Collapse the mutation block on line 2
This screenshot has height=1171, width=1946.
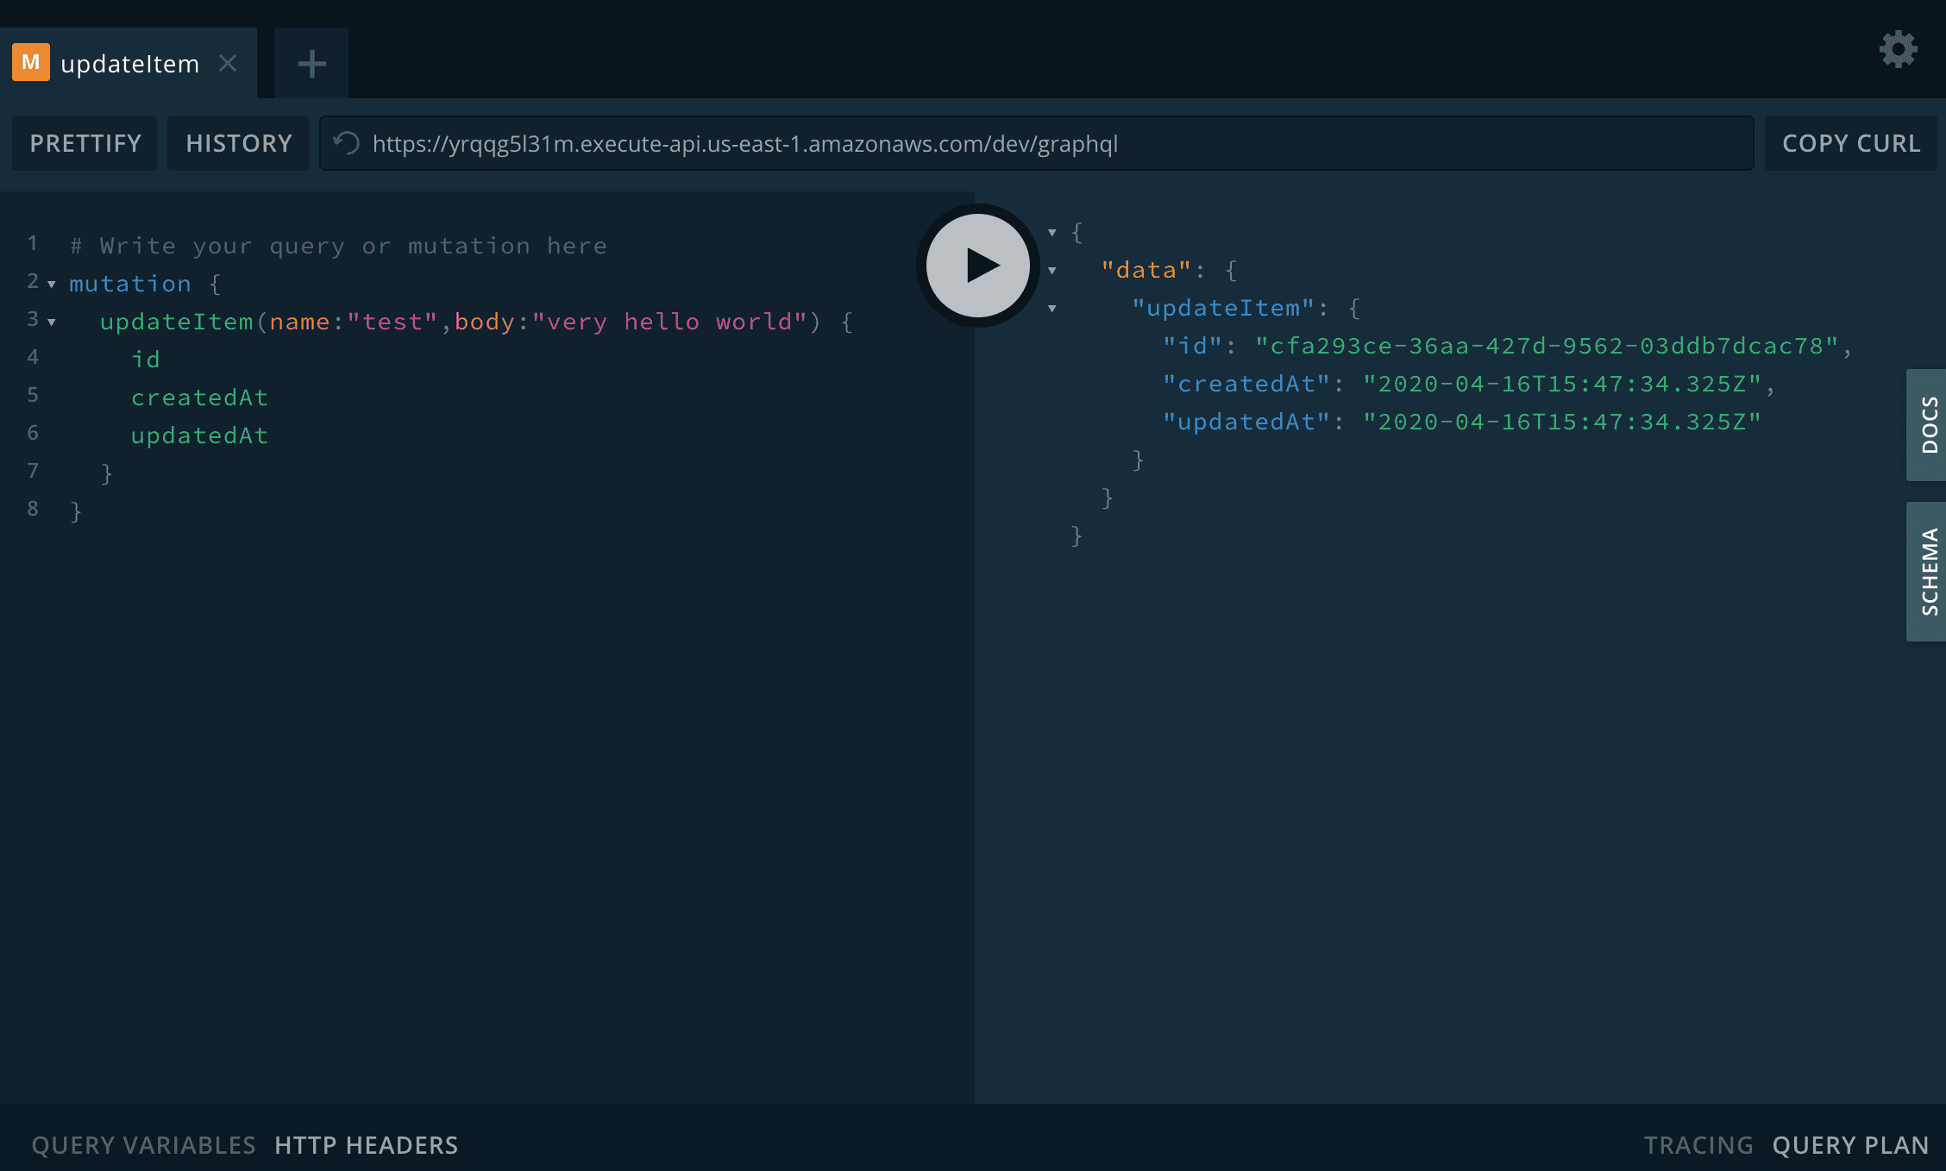(52, 285)
